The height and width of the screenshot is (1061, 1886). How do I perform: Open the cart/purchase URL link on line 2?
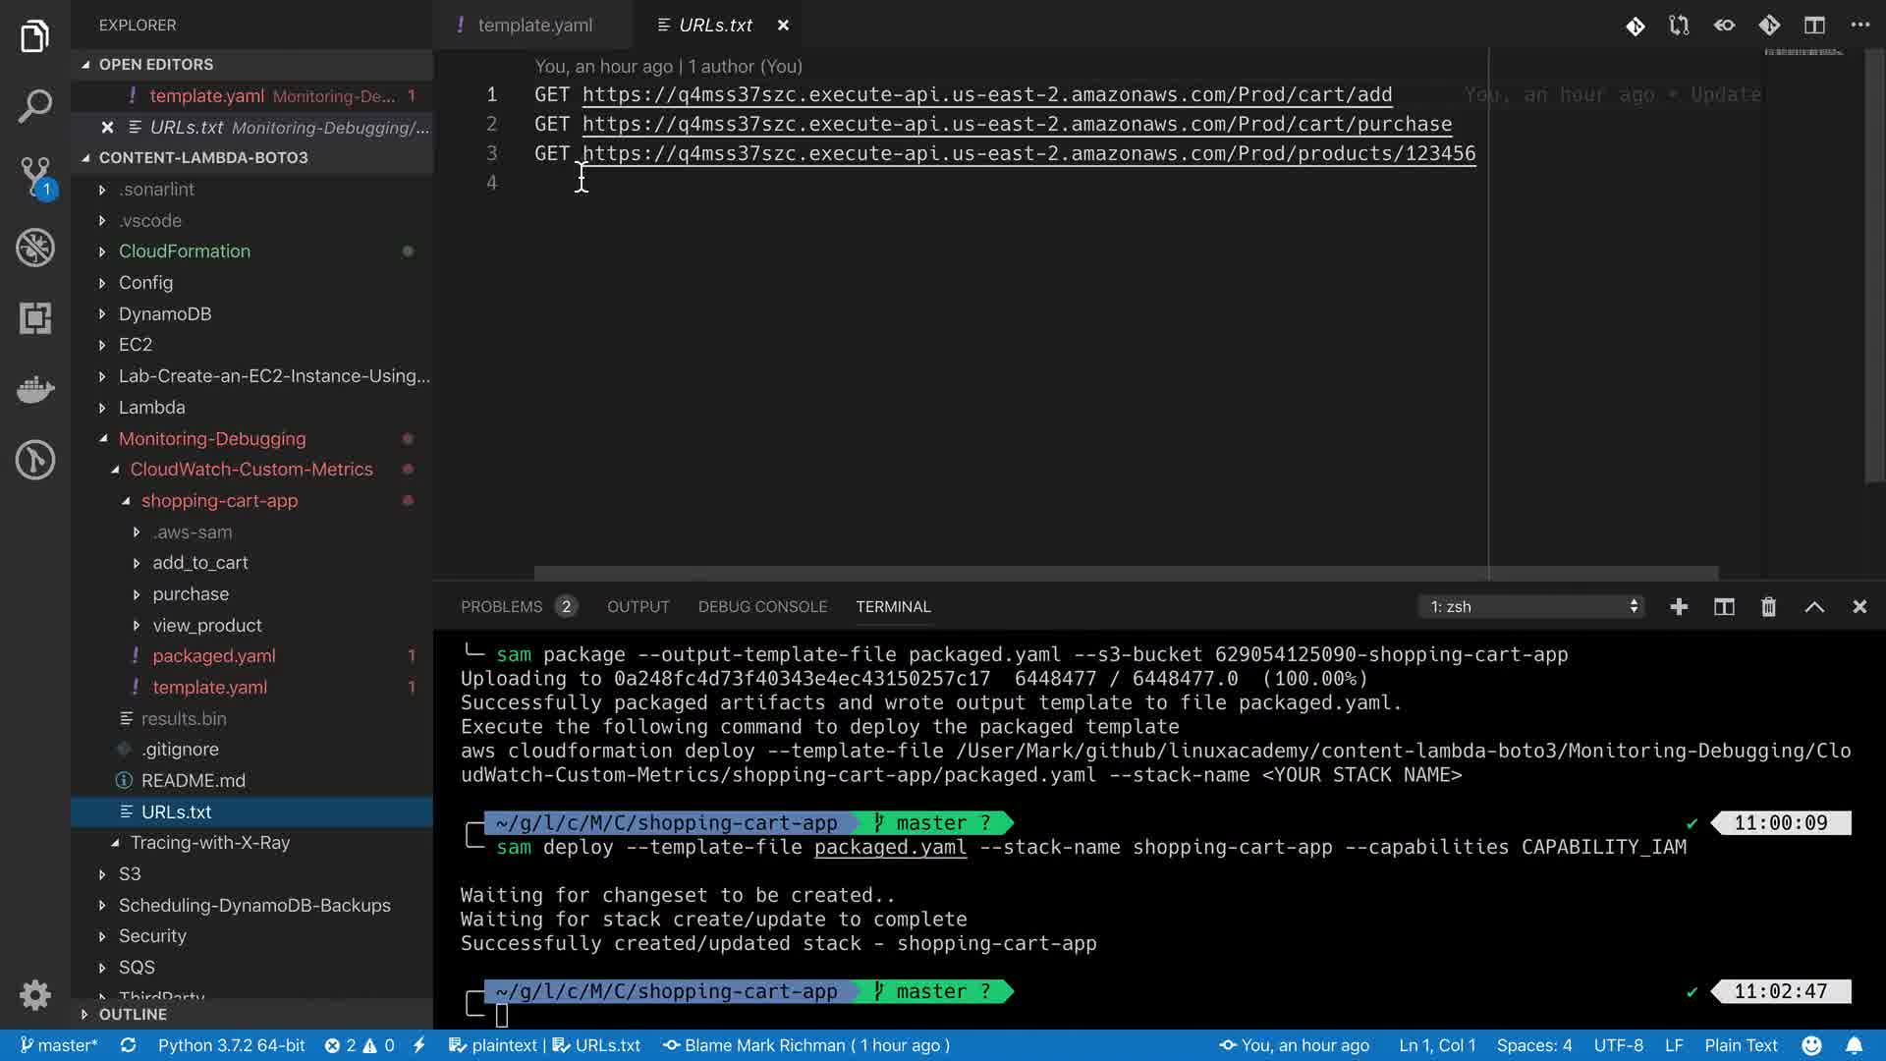(1016, 125)
